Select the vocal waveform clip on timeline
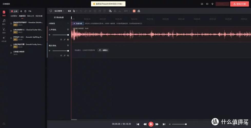251x128 pixels. 161,34
